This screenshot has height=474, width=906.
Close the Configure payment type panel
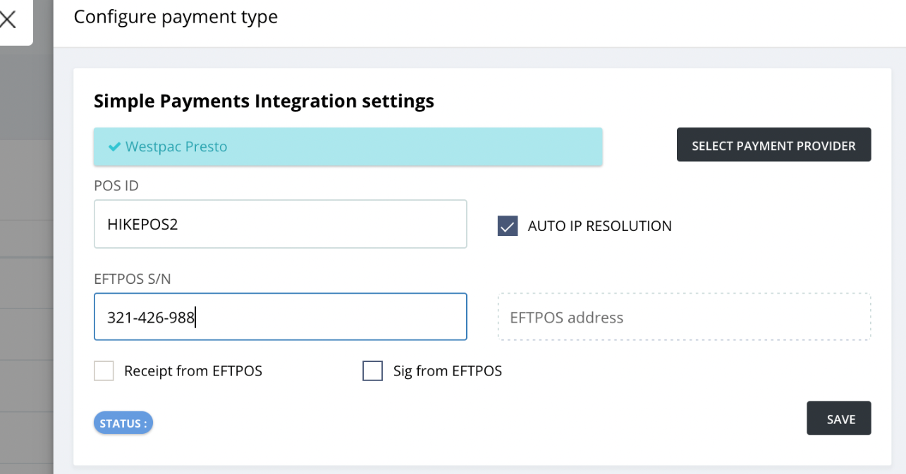(x=8, y=19)
